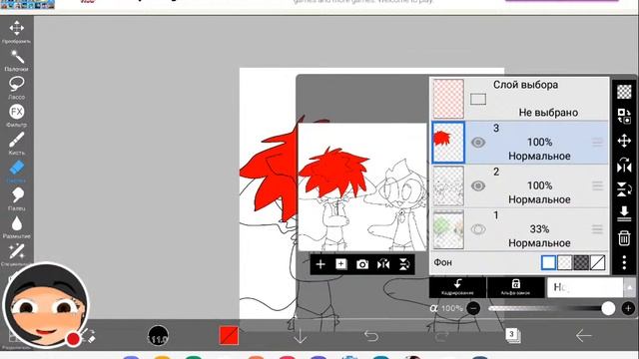Click checkerboard clear layer icon
This screenshot has width=639, height=359.
click(624, 92)
